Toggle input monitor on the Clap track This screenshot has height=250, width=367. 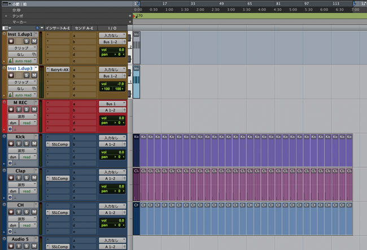tap(19, 178)
